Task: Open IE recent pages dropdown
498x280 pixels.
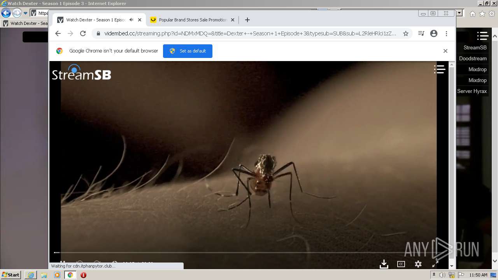Action: (25, 13)
